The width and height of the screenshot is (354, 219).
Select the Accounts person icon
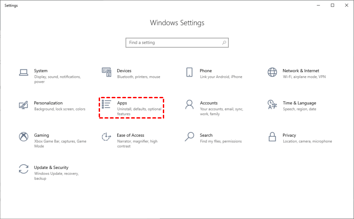coord(189,104)
